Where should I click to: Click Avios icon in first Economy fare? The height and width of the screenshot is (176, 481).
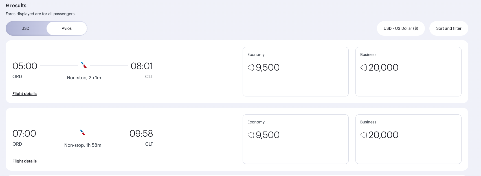251,67
